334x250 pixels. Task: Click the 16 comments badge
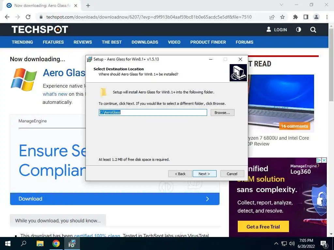tap(295, 126)
